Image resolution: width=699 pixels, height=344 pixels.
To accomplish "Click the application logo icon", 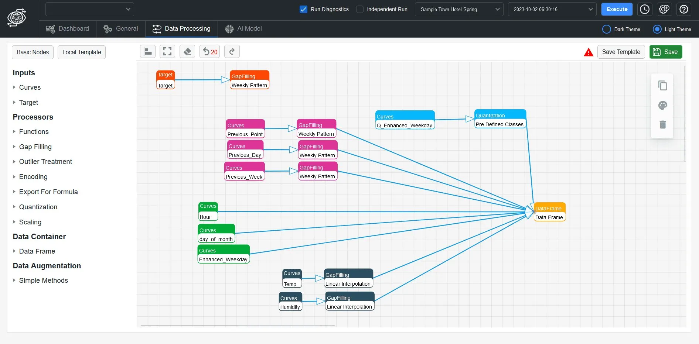I will (17, 17).
